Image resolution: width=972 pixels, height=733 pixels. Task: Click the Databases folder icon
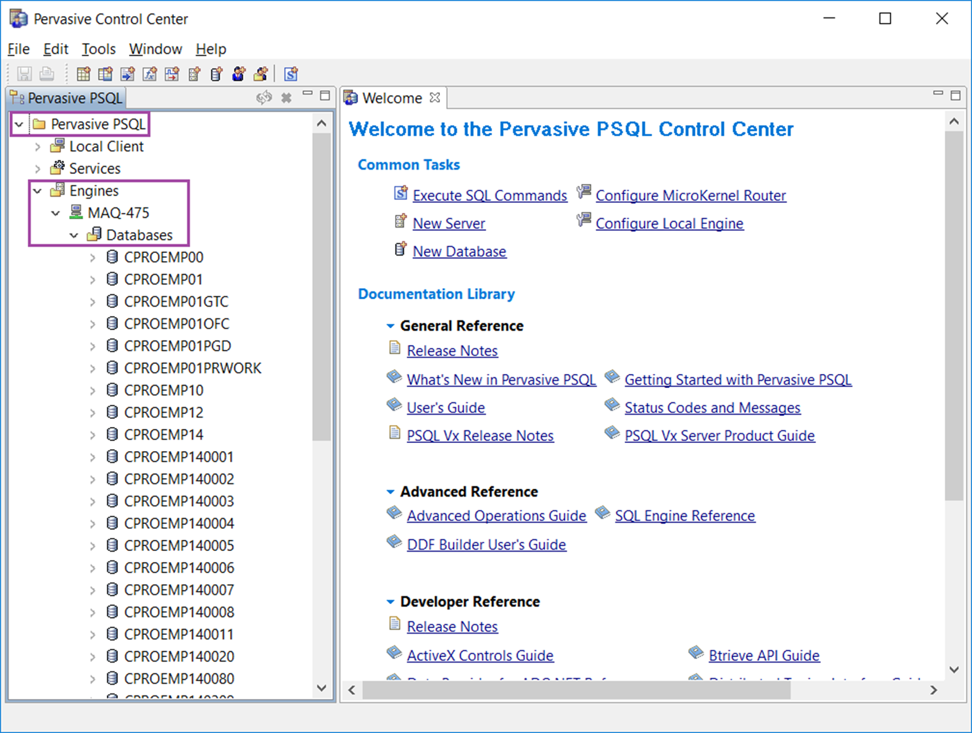click(94, 234)
